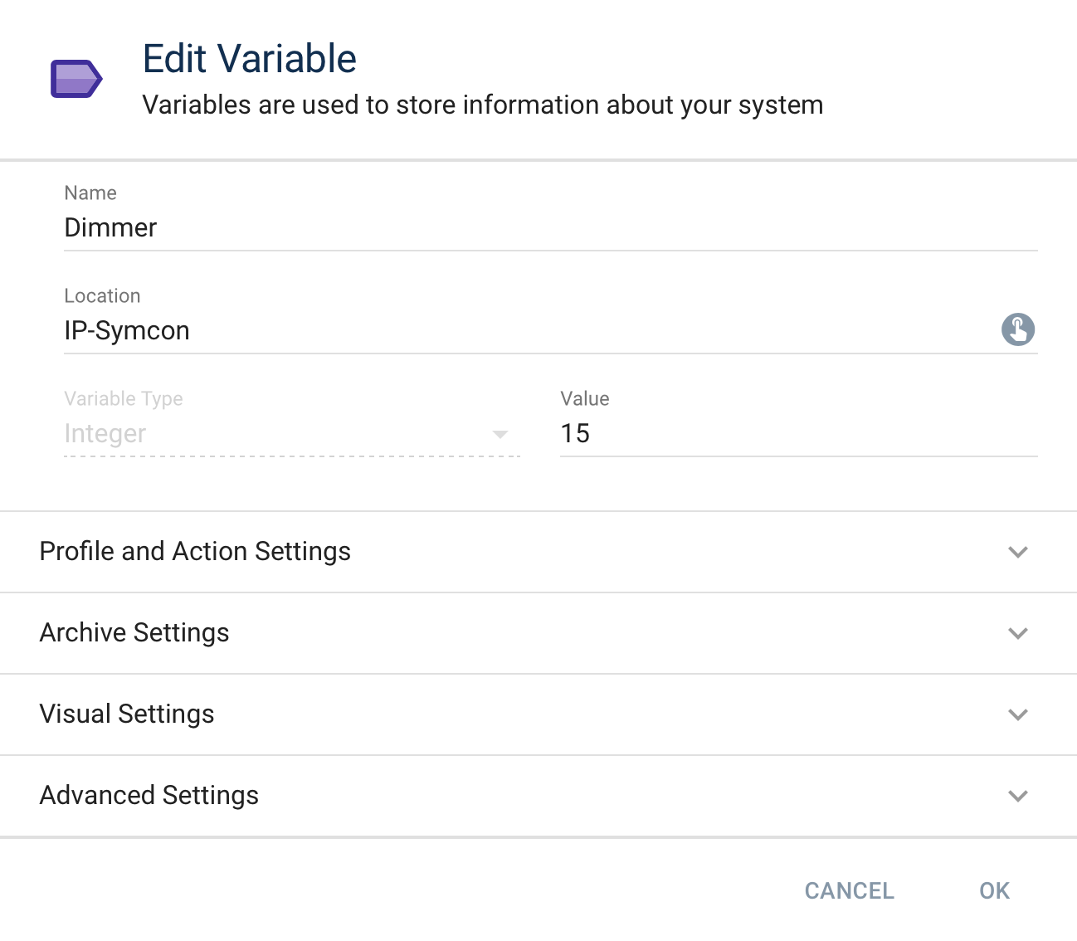Confirm changes with the OK button
1077x941 pixels.
[x=993, y=891]
